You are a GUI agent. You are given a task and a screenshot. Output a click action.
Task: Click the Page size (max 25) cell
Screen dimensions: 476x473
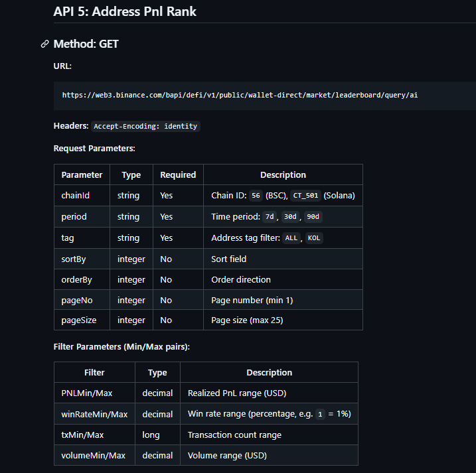click(283, 320)
